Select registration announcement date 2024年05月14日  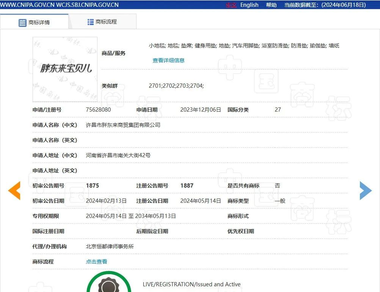pos(200,201)
